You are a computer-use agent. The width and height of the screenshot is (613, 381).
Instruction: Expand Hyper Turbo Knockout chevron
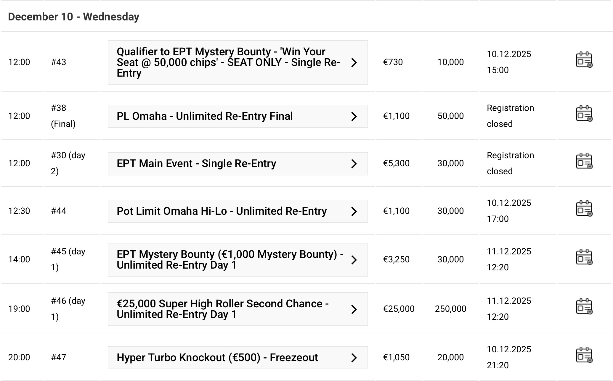pos(354,358)
